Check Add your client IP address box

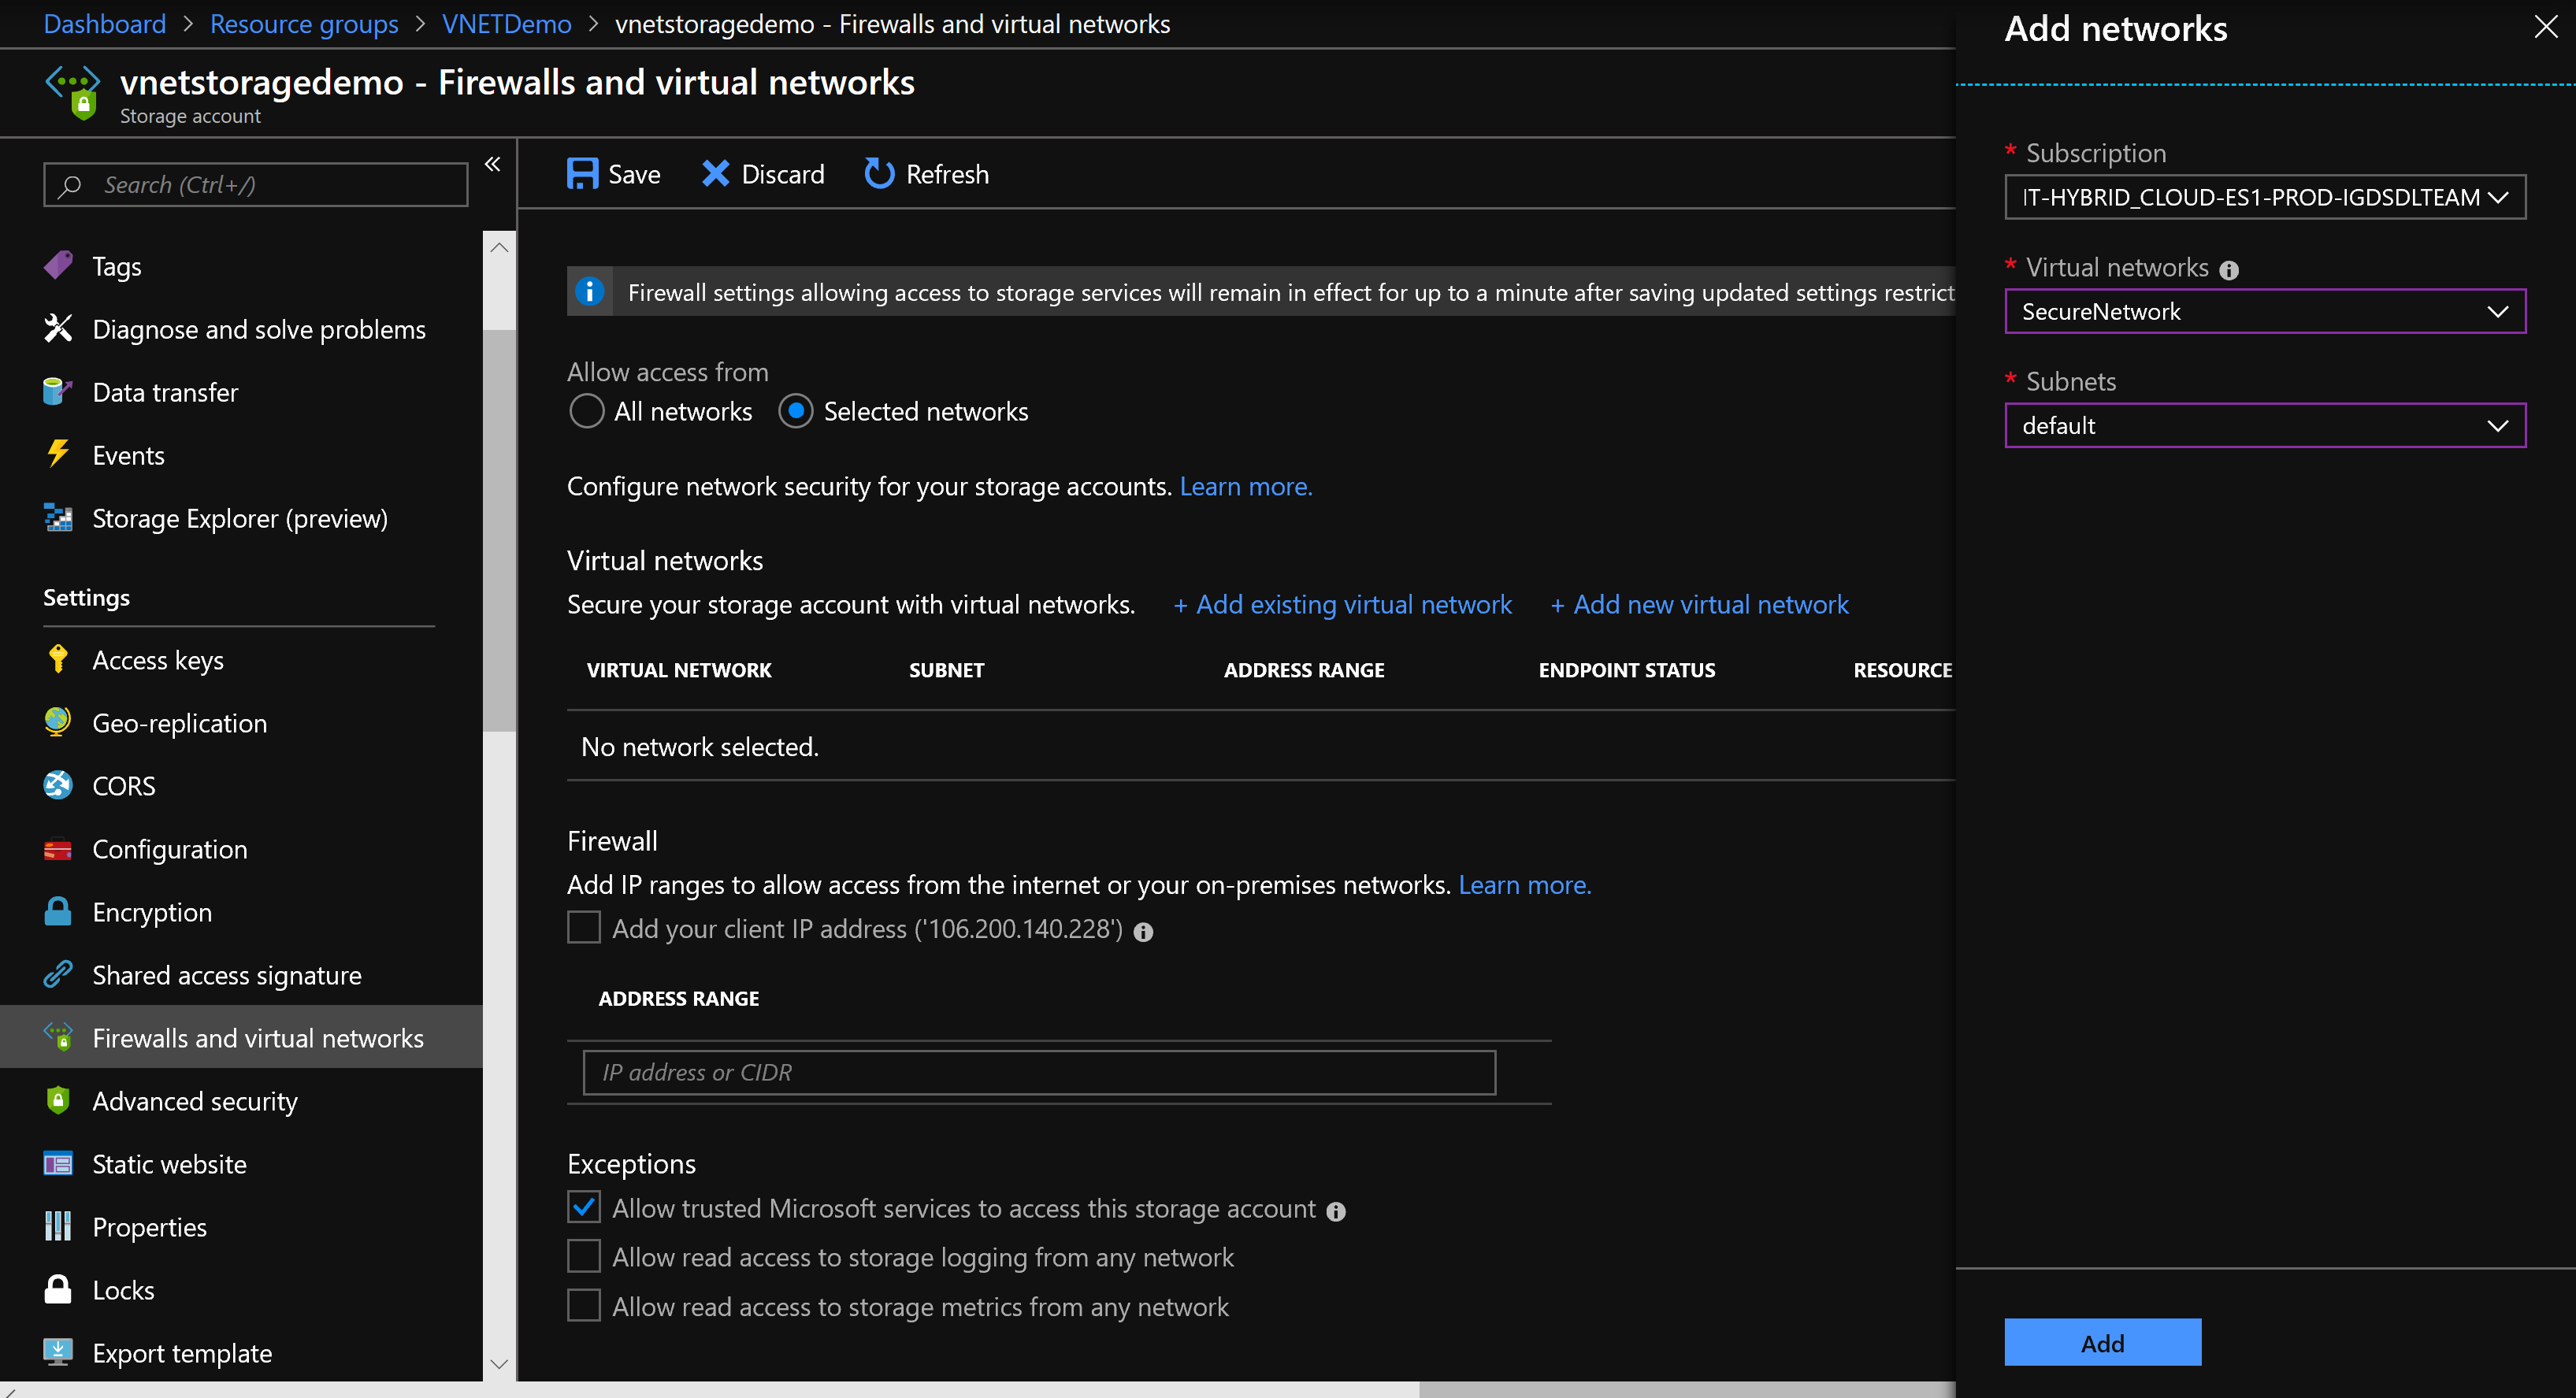pos(584,927)
